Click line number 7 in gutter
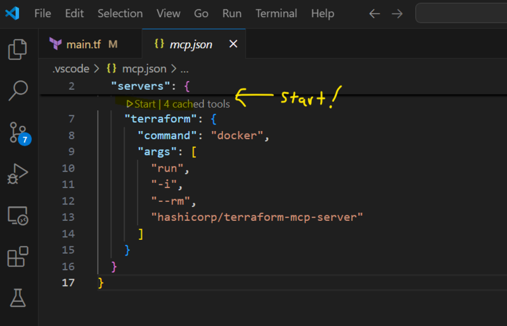 pos(72,119)
